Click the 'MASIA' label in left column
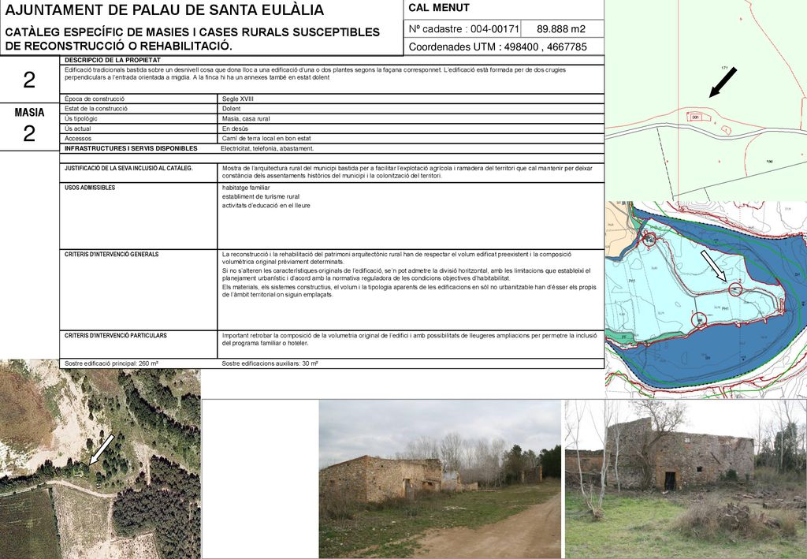 [x=29, y=113]
